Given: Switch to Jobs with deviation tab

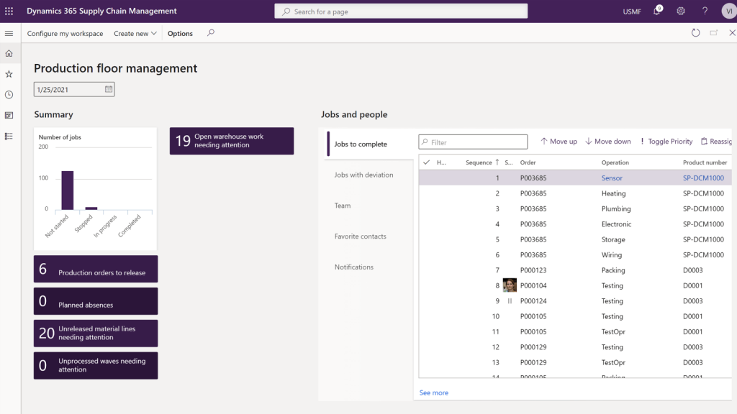Looking at the screenshot, I should point(363,175).
